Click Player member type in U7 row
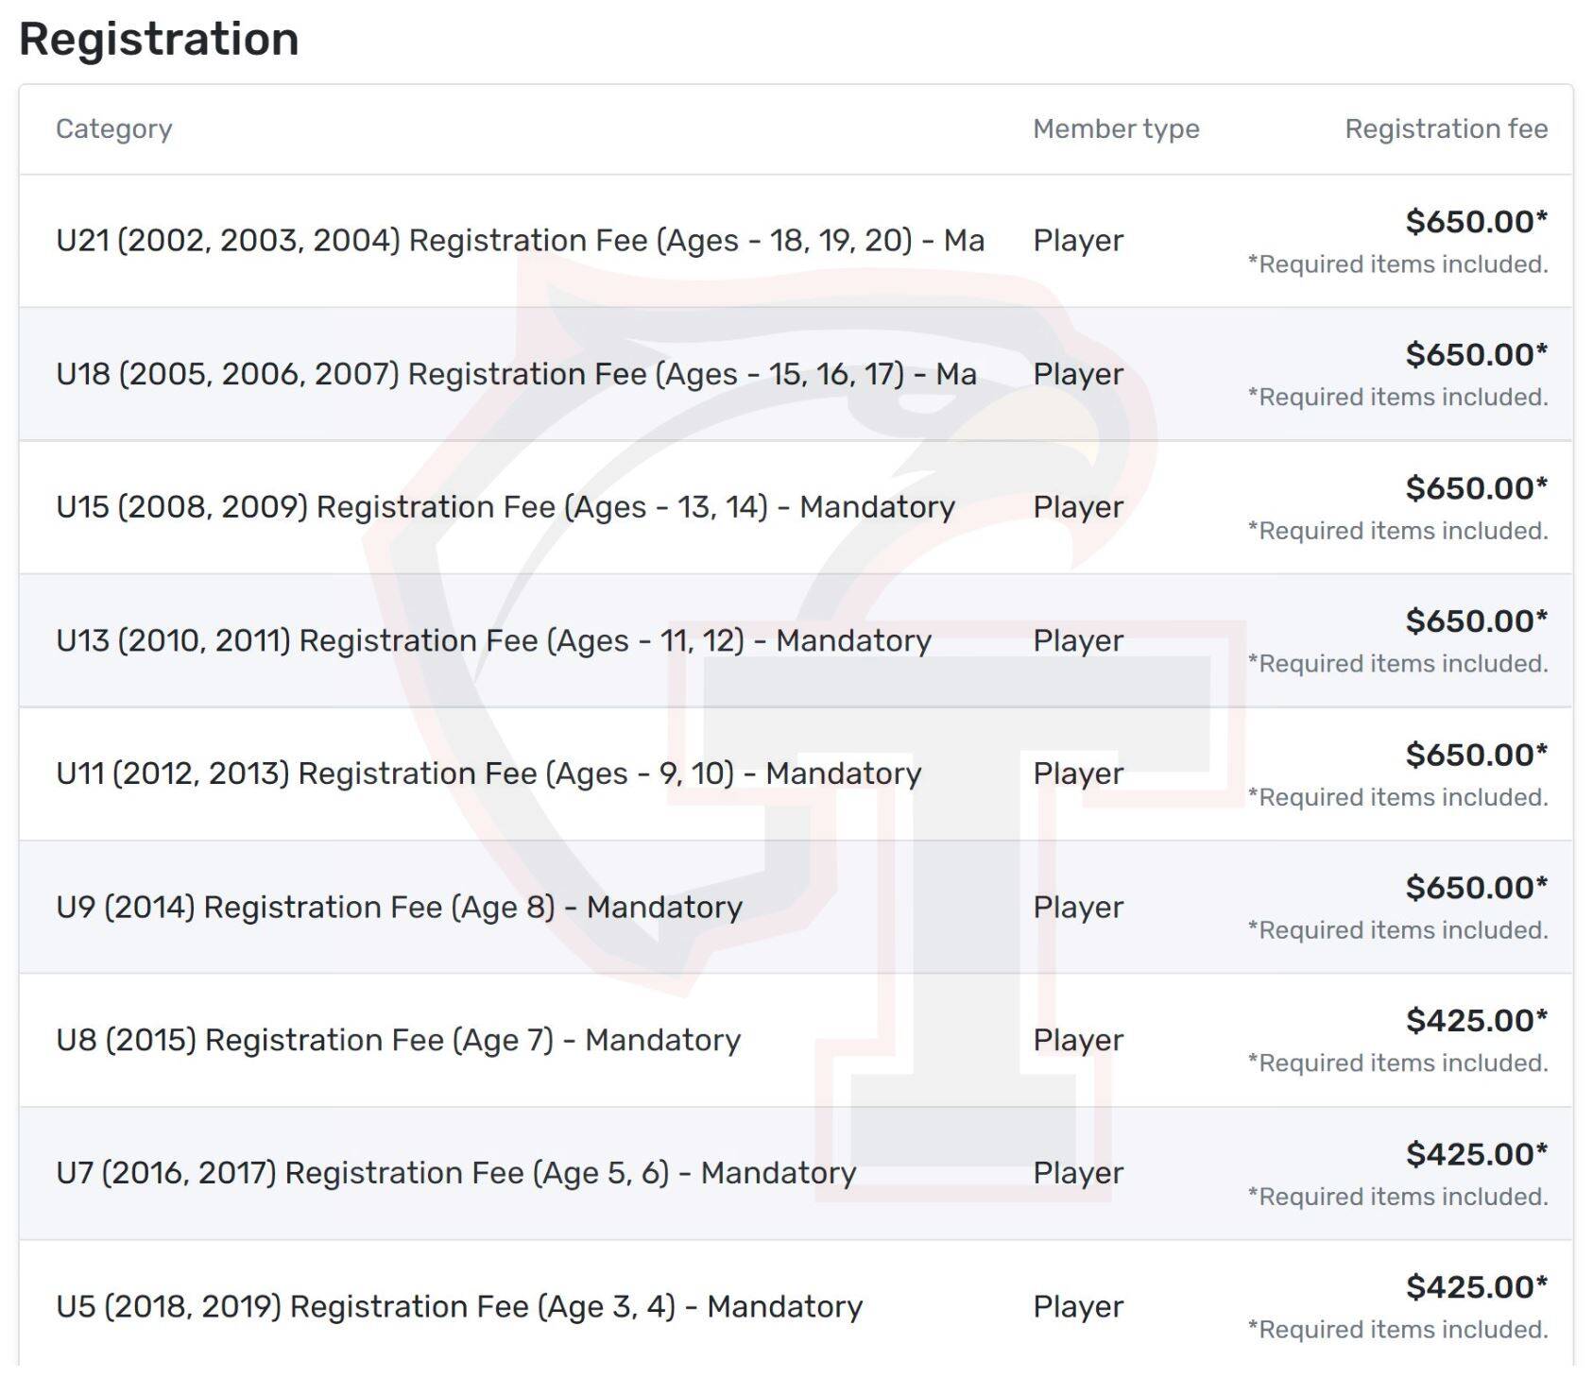This screenshot has height=1377, width=1593. pyautogui.click(x=1078, y=1173)
